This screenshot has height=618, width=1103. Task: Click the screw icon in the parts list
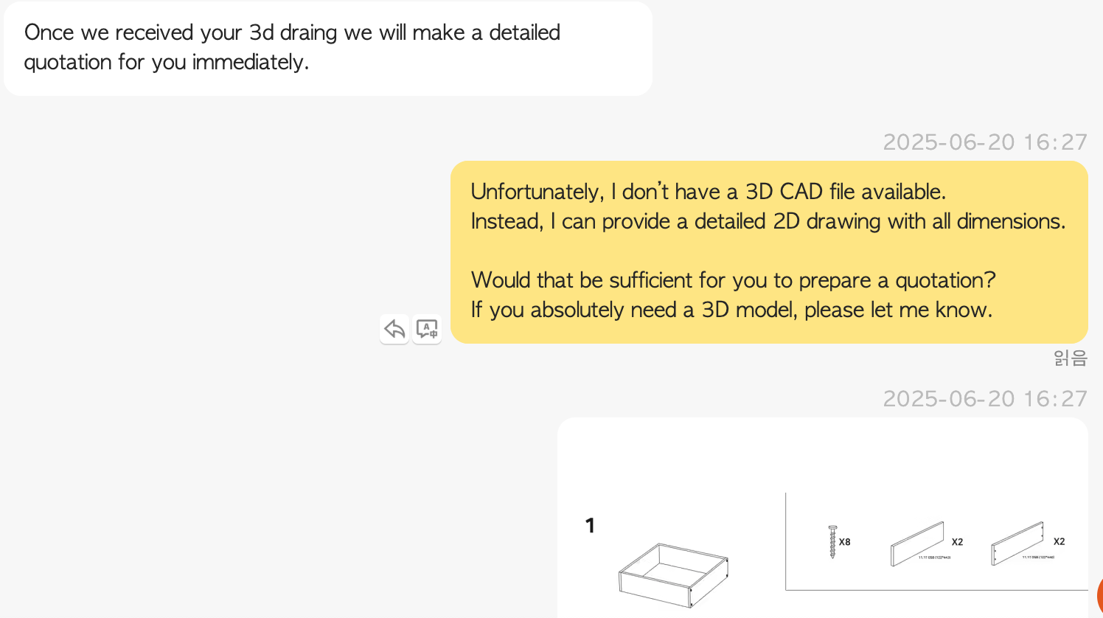click(x=832, y=541)
